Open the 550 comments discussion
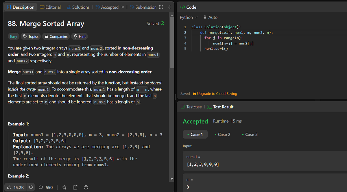The height and width of the screenshot is (192, 347). click(x=46, y=187)
